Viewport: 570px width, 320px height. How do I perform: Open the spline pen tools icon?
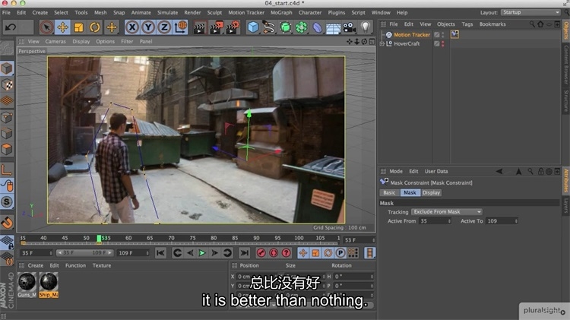tap(269, 27)
